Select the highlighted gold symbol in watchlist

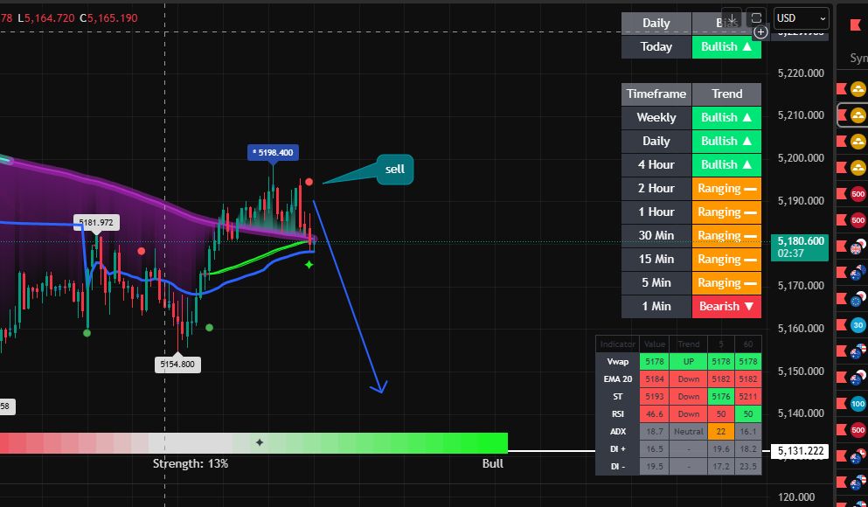(x=858, y=115)
